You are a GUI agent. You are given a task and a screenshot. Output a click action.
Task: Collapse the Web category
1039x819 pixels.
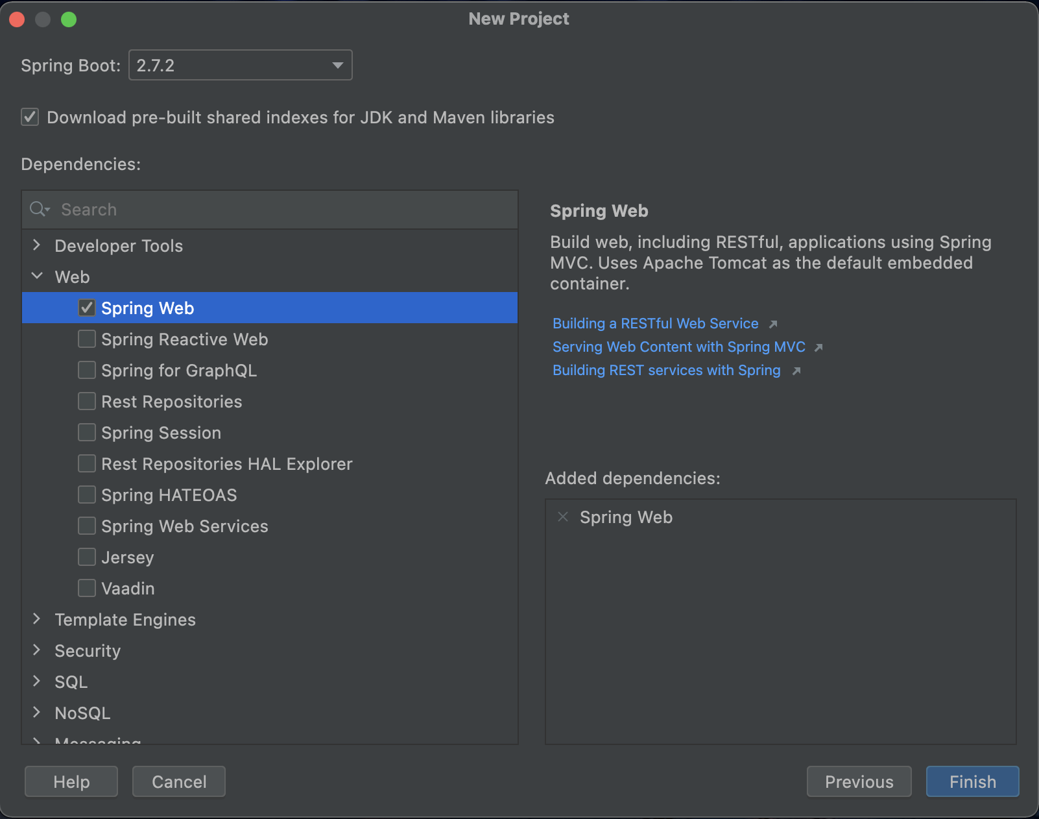pos(37,276)
